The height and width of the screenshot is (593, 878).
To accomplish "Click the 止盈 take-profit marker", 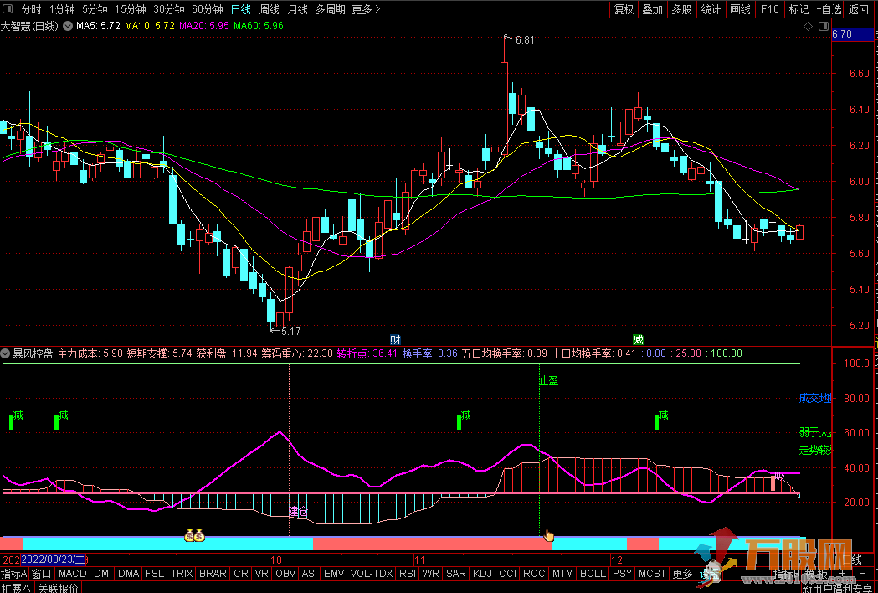I will point(549,381).
